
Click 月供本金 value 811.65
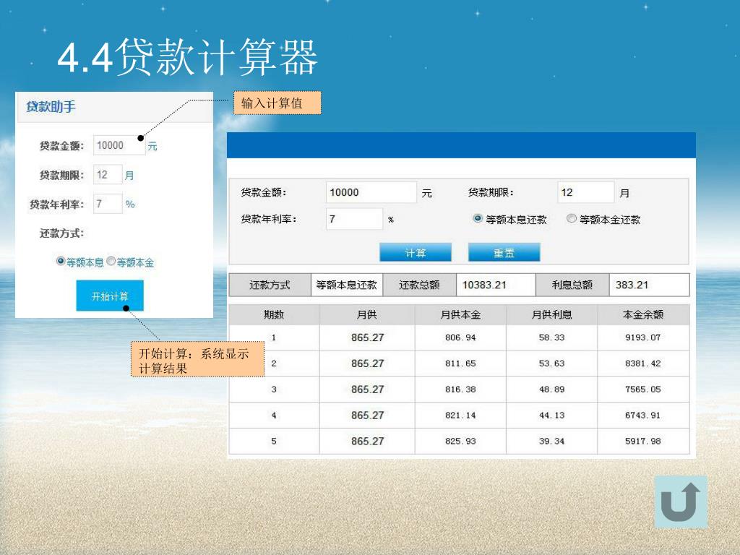click(x=460, y=363)
